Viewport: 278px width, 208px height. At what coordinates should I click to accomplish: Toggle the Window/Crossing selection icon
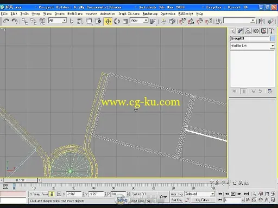[98, 21]
